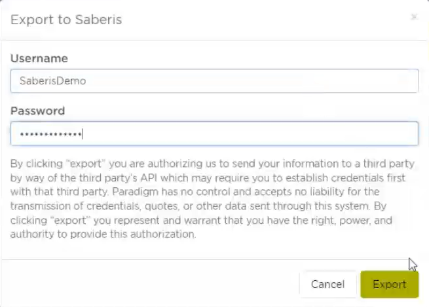The image size is (429, 307).
Task: Click the disclaimer's last line about authority
Action: [103, 234]
